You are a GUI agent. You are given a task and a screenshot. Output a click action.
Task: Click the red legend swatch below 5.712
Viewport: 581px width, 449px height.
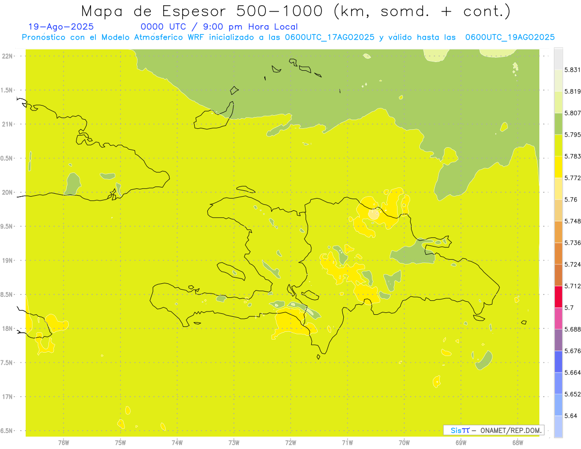coord(558,296)
